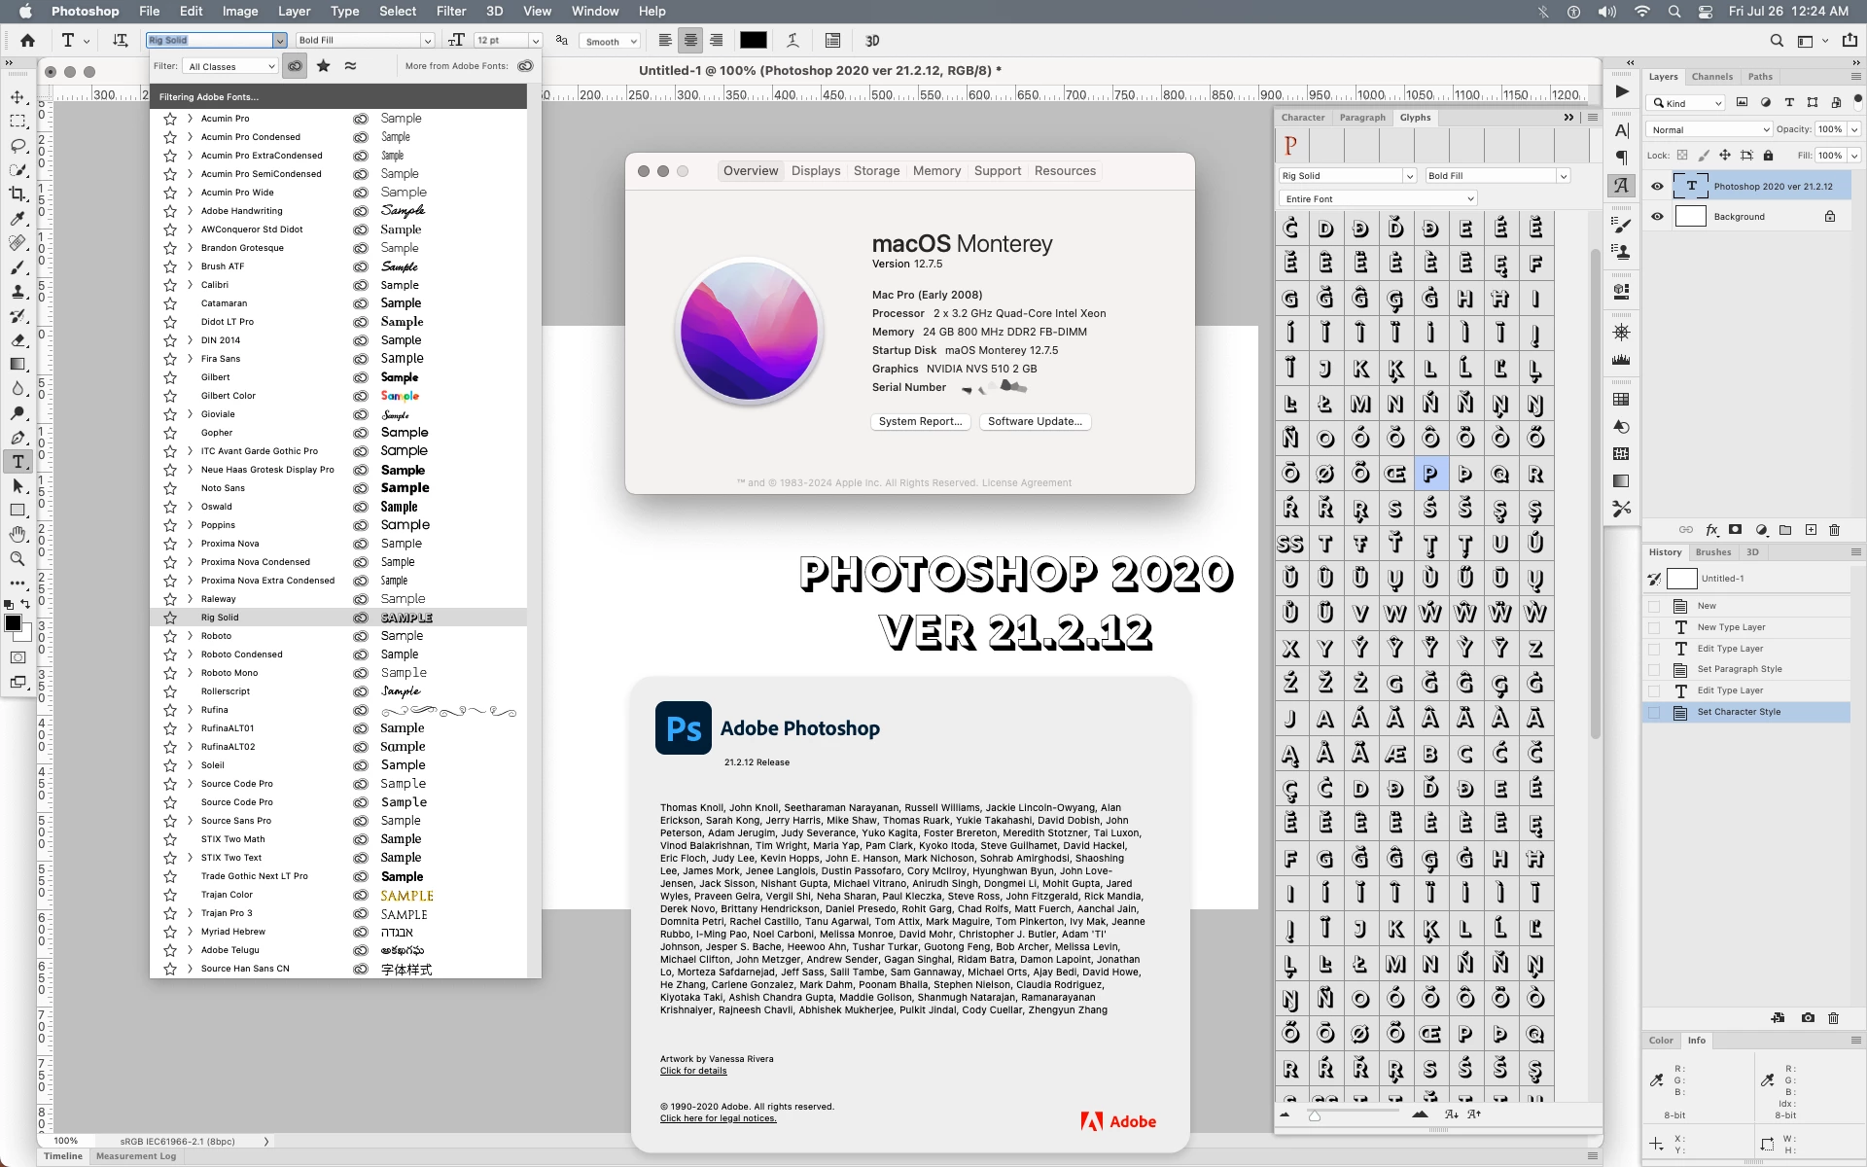This screenshot has width=1867, height=1167.
Task: Open the Entire Font glyph subset dropdown
Action: pos(1378,198)
